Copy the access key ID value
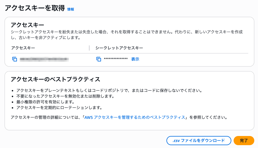258x148 pixels. [15, 59]
